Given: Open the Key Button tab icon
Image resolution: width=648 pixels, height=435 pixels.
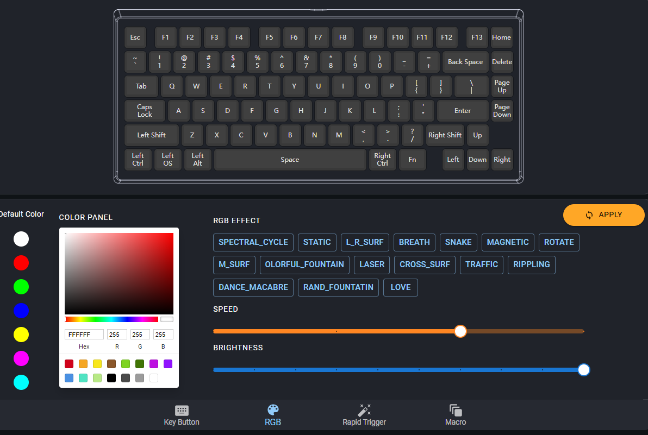Looking at the screenshot, I should coord(182,411).
